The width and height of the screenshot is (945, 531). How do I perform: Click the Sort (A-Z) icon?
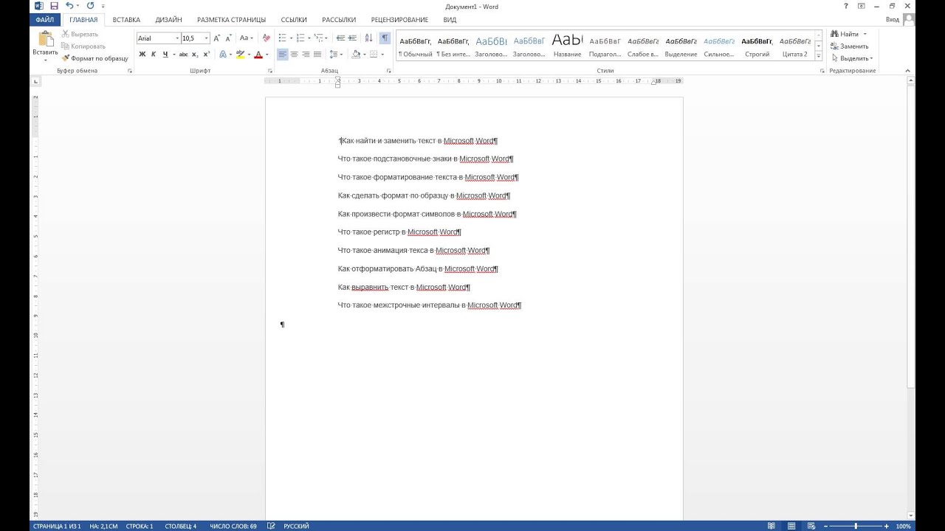[x=369, y=38]
